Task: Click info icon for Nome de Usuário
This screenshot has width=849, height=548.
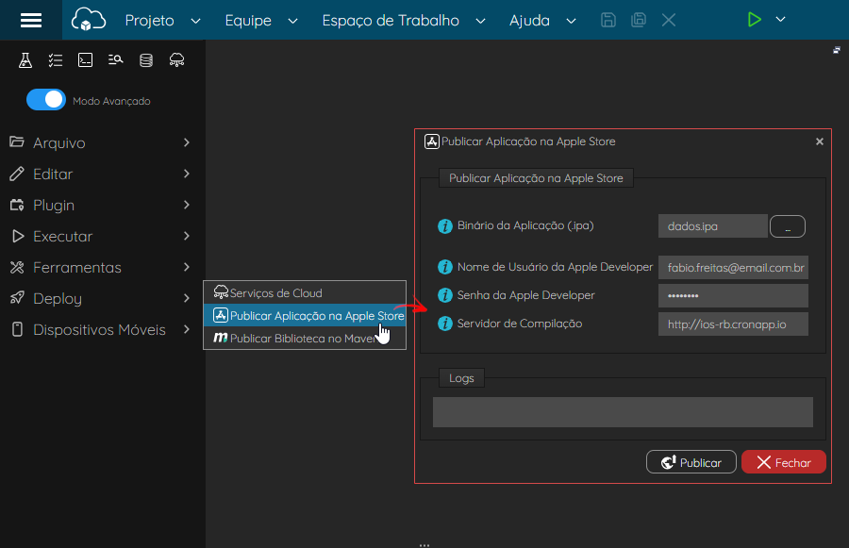Action: click(x=445, y=267)
